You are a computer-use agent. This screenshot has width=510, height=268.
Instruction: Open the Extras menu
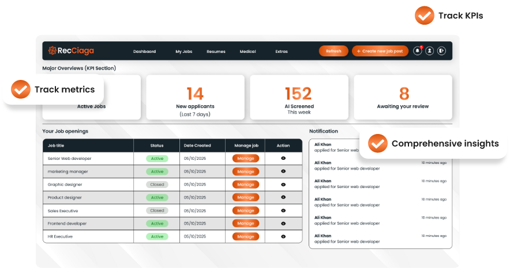pos(282,51)
